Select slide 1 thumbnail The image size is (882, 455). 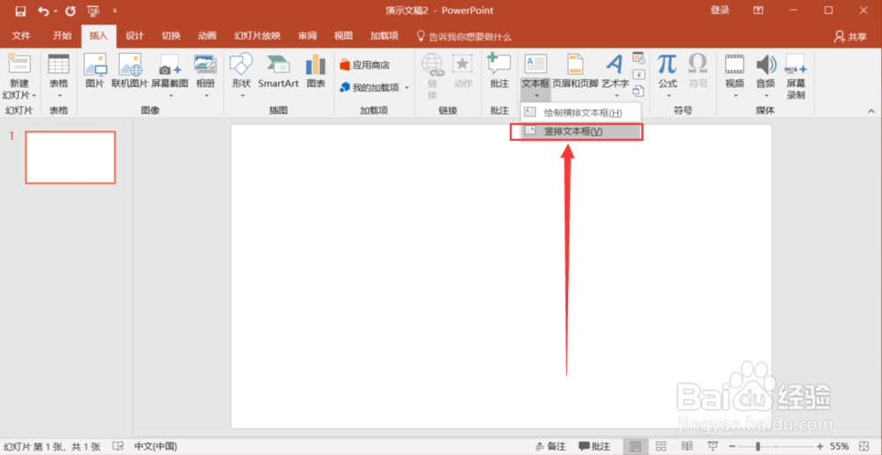[71, 158]
